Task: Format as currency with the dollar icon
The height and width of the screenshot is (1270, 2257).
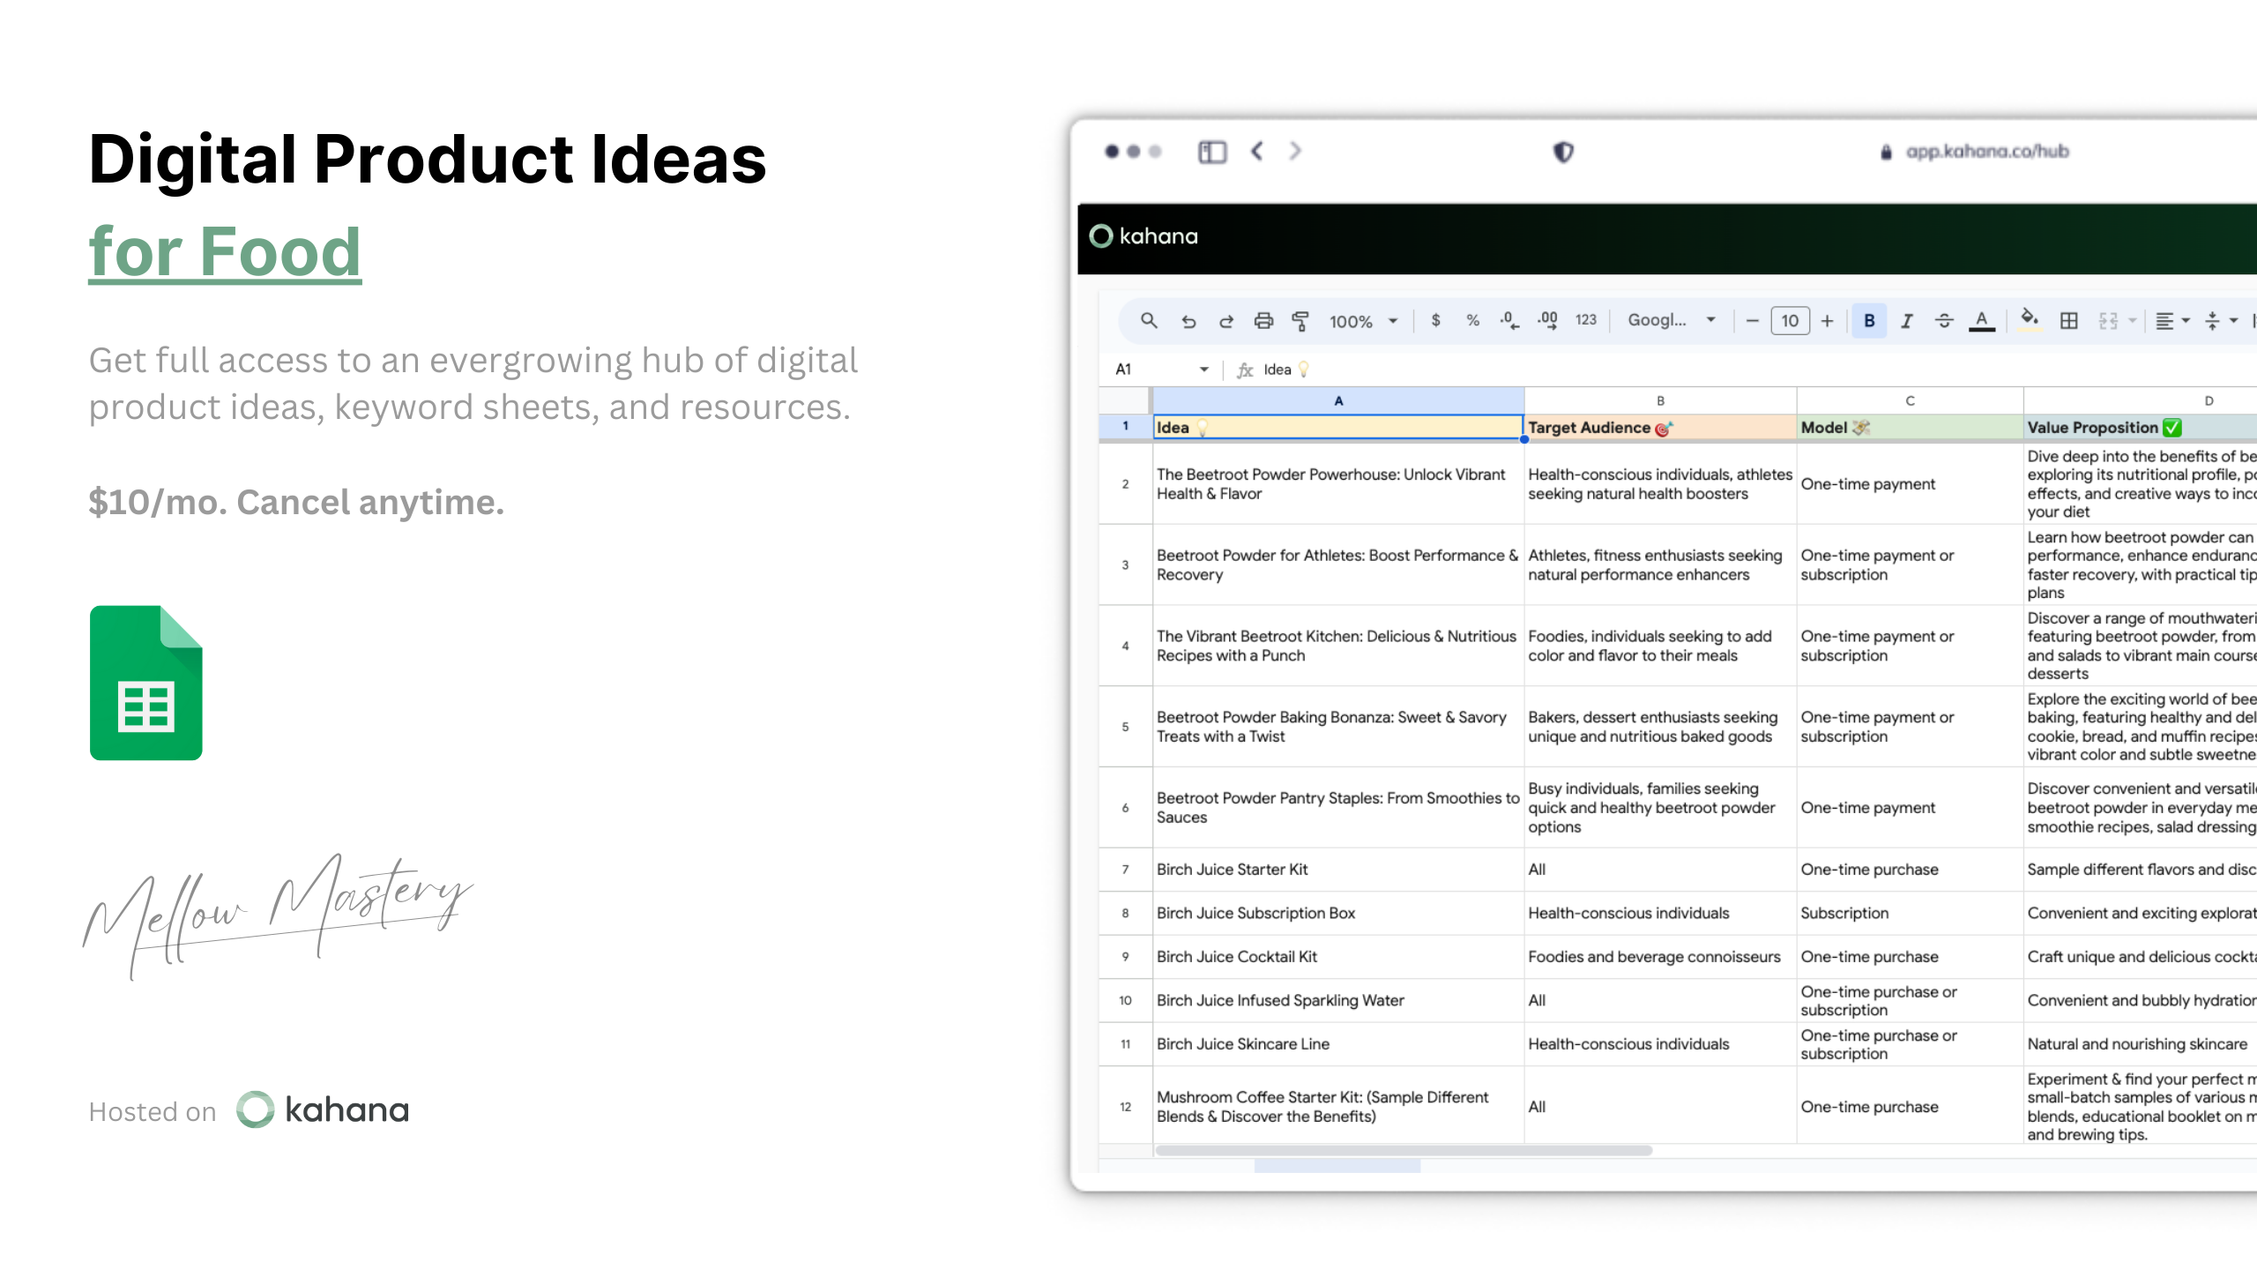Action: [1436, 320]
